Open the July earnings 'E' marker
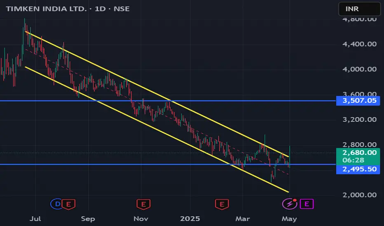Image resolution: width=384 pixels, height=226 pixels. [x=68, y=204]
